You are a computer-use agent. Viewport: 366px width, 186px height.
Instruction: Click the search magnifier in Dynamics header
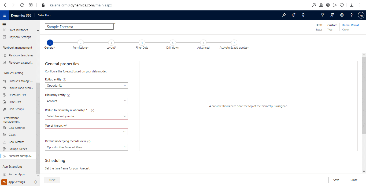pyautogui.click(x=284, y=15)
